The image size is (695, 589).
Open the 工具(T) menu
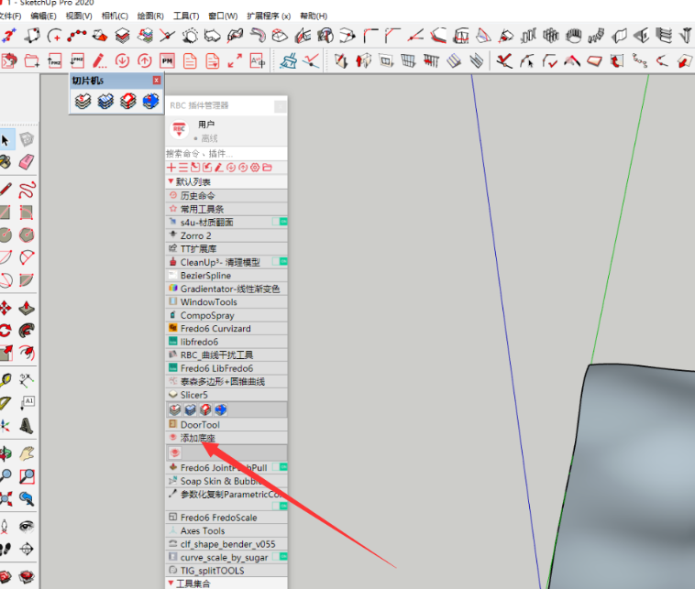(186, 16)
